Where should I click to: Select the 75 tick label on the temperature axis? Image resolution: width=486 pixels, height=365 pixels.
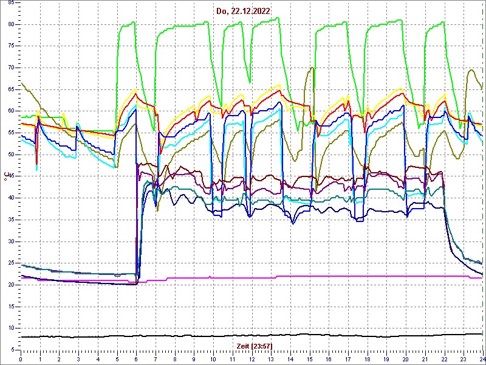(x=11, y=46)
